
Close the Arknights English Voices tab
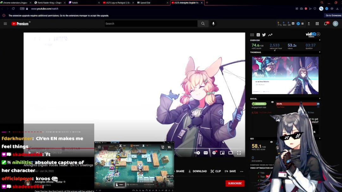pos(202,3)
